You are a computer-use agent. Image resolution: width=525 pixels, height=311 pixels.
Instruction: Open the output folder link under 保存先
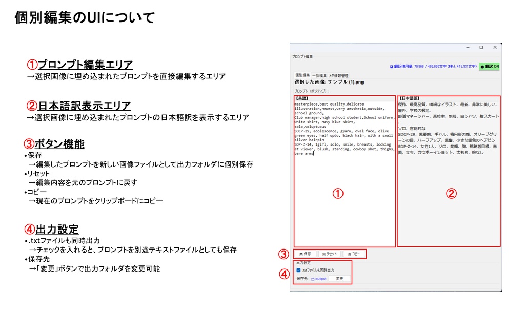pyautogui.click(x=320, y=279)
